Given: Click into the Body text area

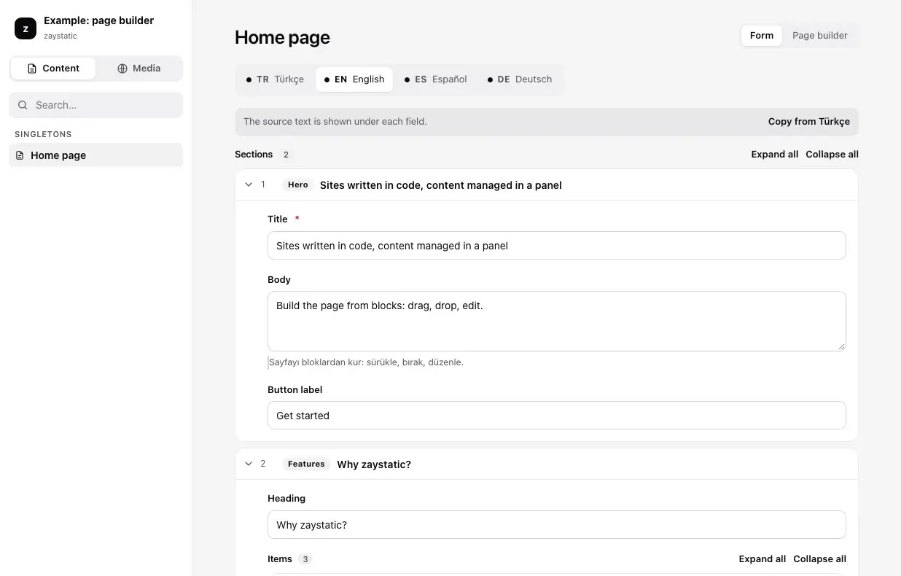Looking at the screenshot, I should [x=557, y=322].
